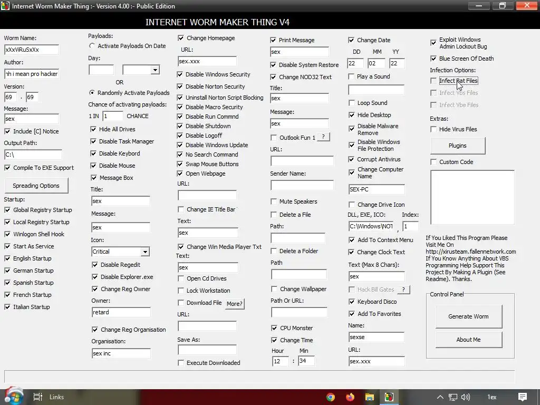Launch Firefox from the taskbar
Image resolution: width=540 pixels, height=405 pixels.
click(x=350, y=397)
